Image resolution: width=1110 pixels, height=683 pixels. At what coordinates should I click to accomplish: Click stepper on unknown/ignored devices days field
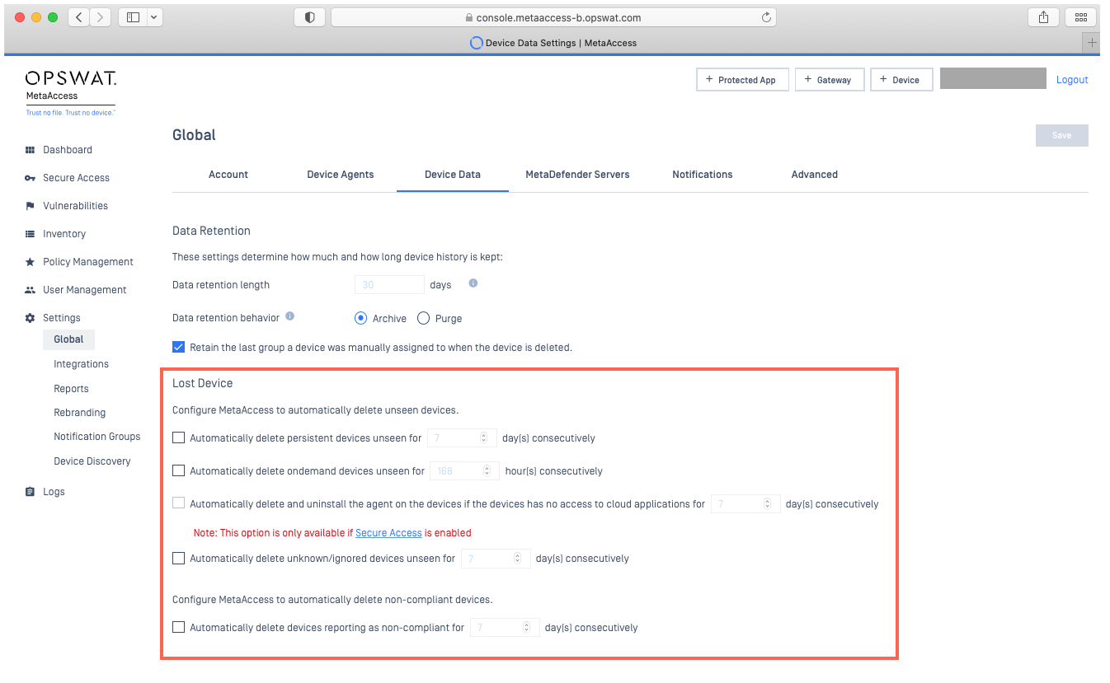(518, 559)
